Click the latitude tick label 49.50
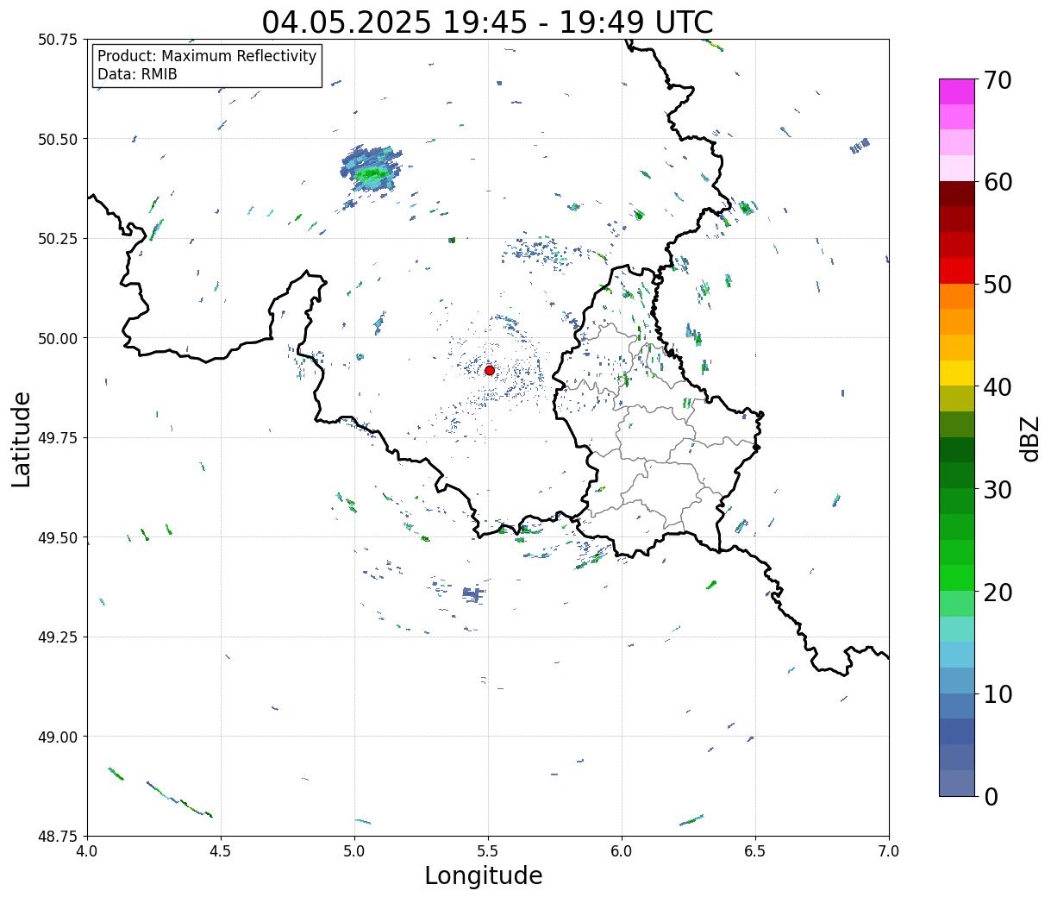1051x897 pixels. (58, 537)
